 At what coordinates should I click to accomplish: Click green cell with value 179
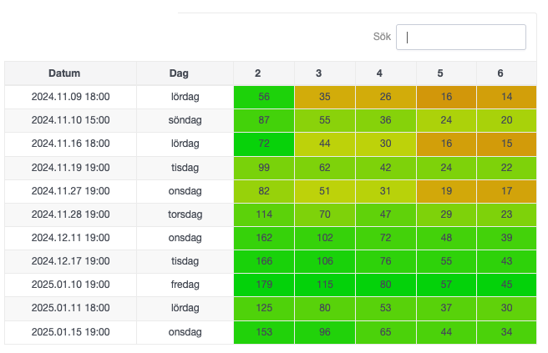tap(263, 285)
